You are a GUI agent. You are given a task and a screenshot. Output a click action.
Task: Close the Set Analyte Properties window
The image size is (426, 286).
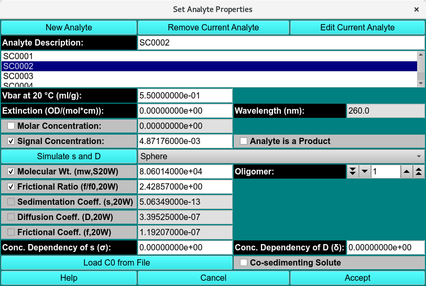pyautogui.click(x=417, y=9)
